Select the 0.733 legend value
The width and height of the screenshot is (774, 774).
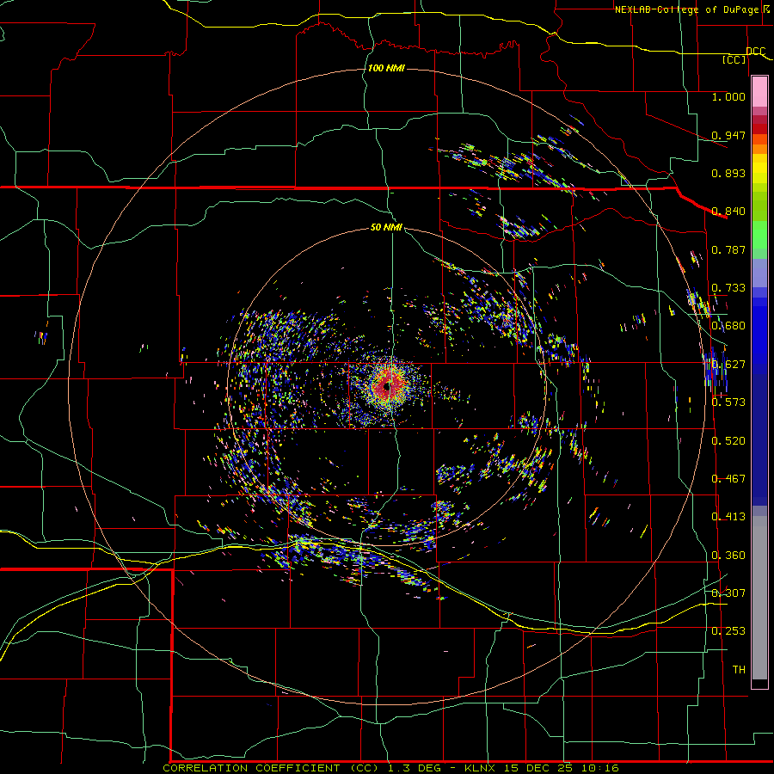728,288
